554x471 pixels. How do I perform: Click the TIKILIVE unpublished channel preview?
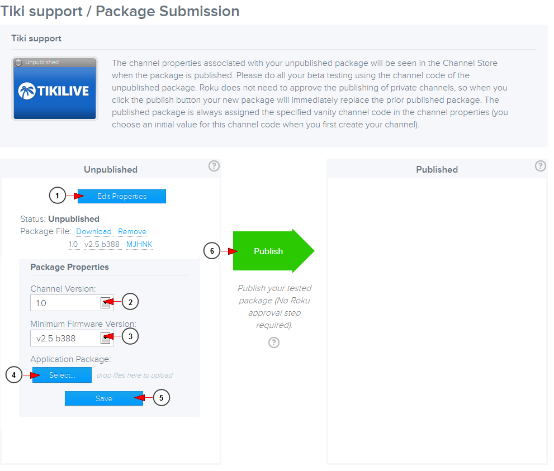tap(54, 88)
